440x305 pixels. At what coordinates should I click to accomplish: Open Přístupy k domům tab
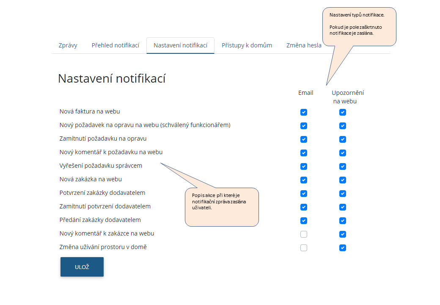(x=247, y=45)
